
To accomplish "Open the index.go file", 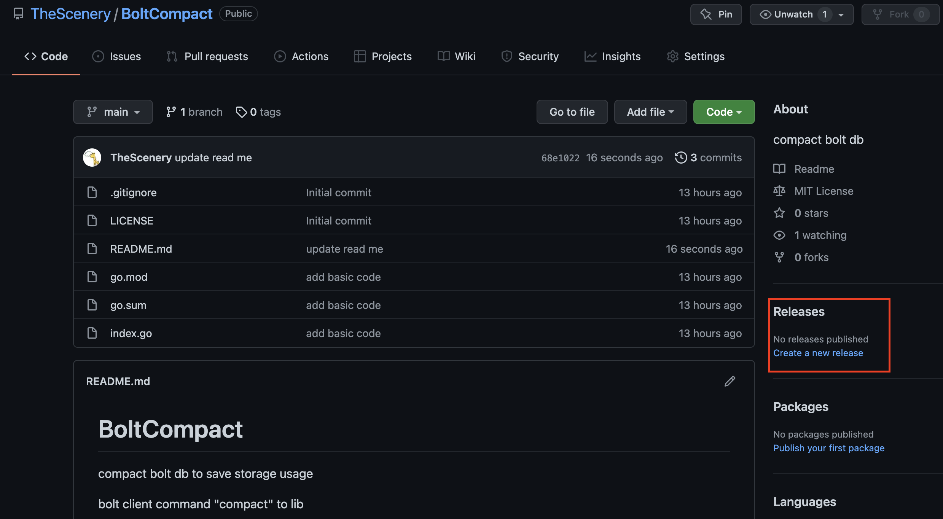I will pyautogui.click(x=131, y=333).
